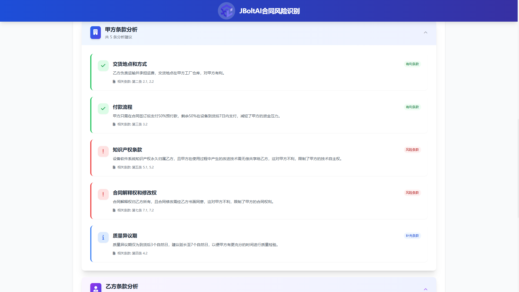The image size is (519, 292).
Task: Select the 乙方条款分析 heading
Action: click(x=122, y=286)
